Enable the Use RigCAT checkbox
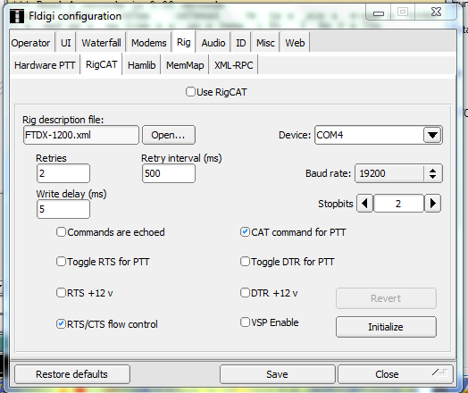Screen dimensions: 468x393 tap(190, 92)
